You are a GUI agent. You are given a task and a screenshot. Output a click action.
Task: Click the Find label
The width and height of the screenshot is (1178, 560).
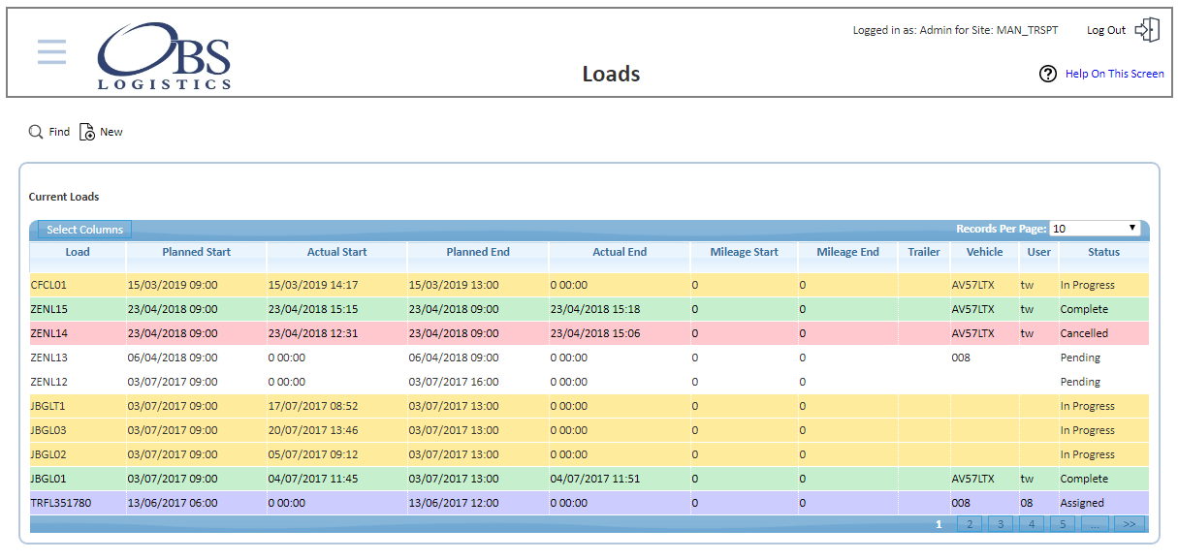(59, 132)
